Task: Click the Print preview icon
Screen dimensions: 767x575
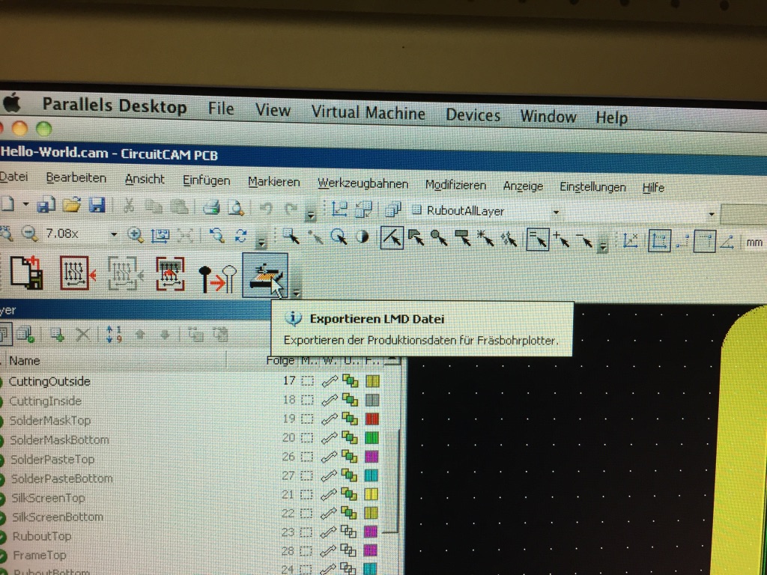Action: [x=236, y=208]
